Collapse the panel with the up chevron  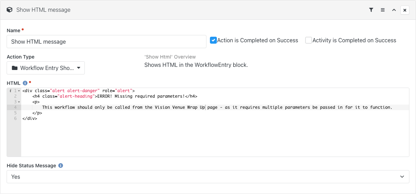(x=394, y=10)
